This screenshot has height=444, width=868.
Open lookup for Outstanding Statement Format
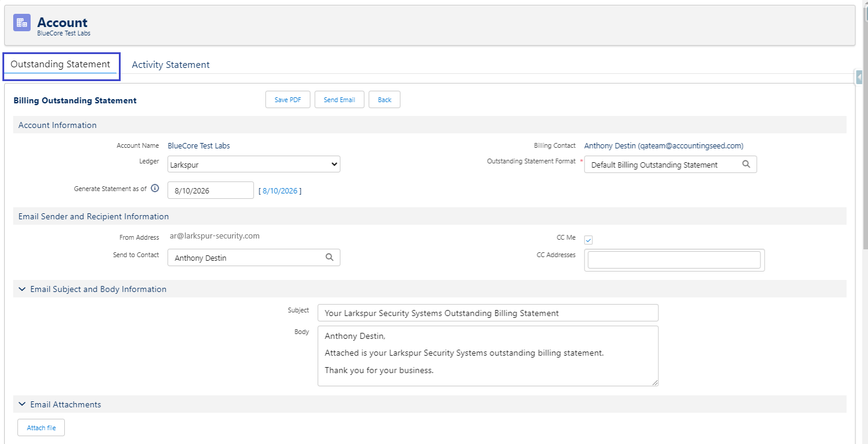pyautogui.click(x=746, y=164)
